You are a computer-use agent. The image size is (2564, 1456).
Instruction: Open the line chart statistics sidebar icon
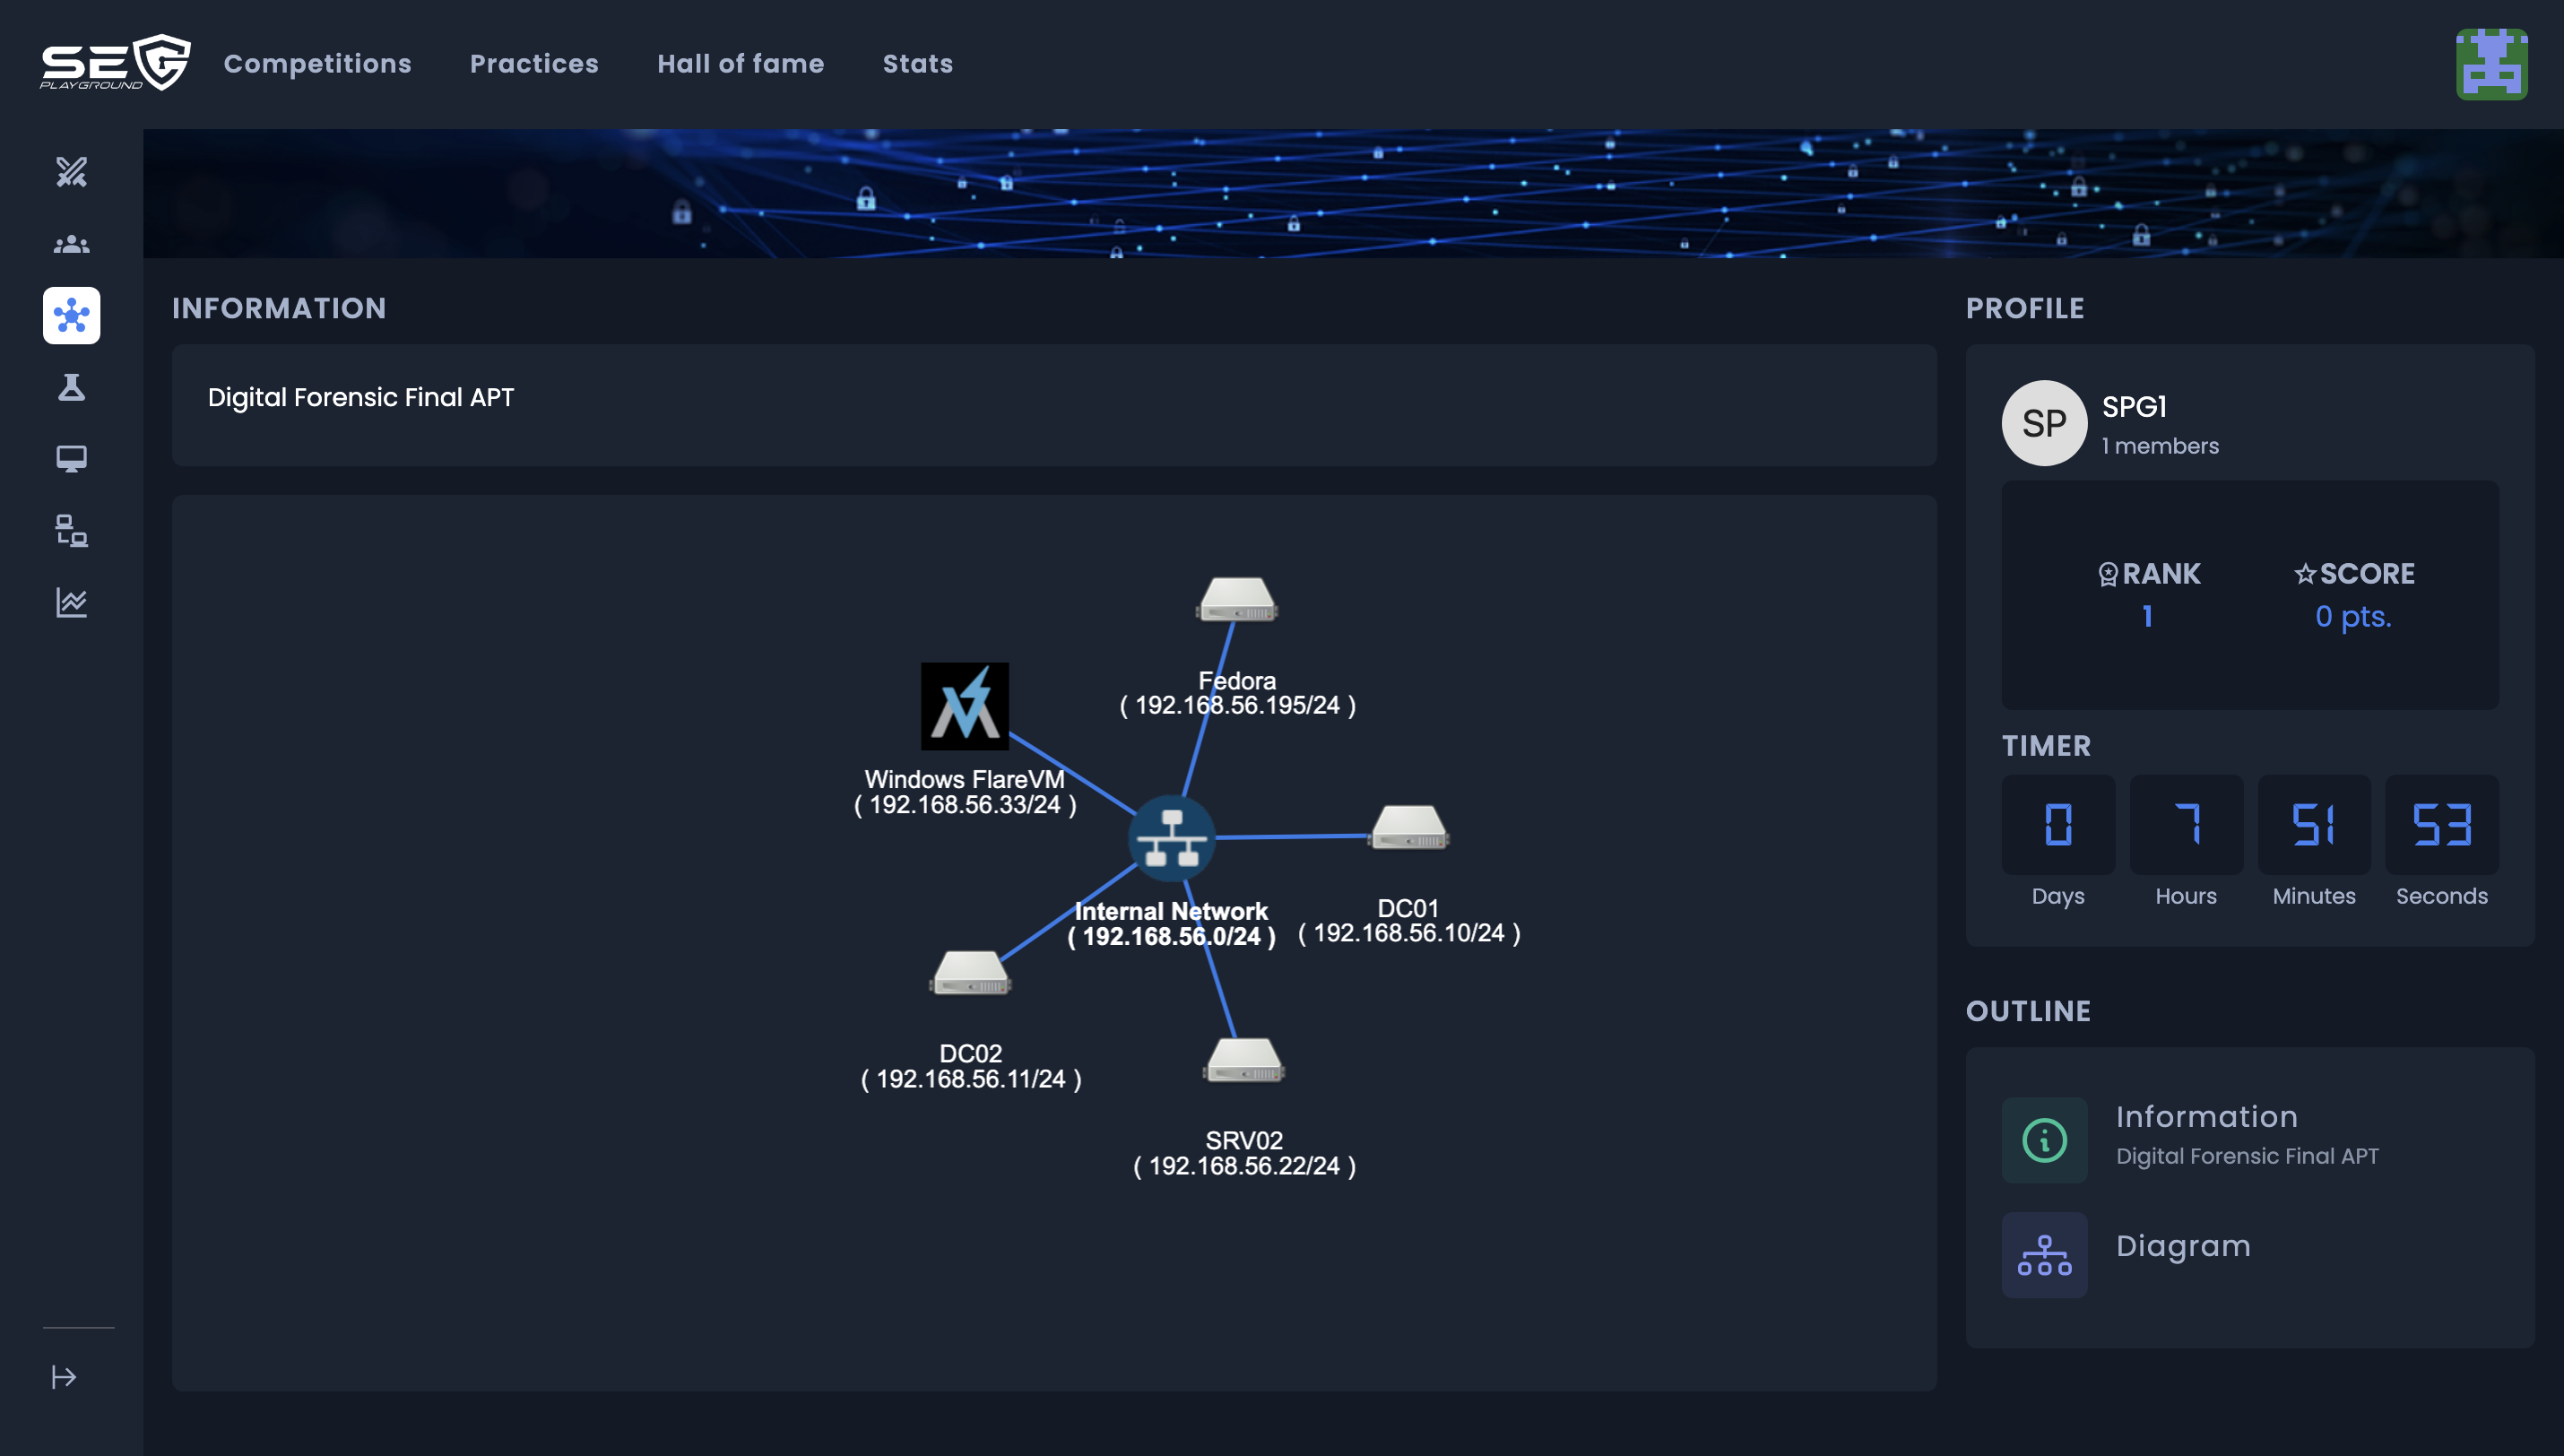pyautogui.click(x=71, y=603)
